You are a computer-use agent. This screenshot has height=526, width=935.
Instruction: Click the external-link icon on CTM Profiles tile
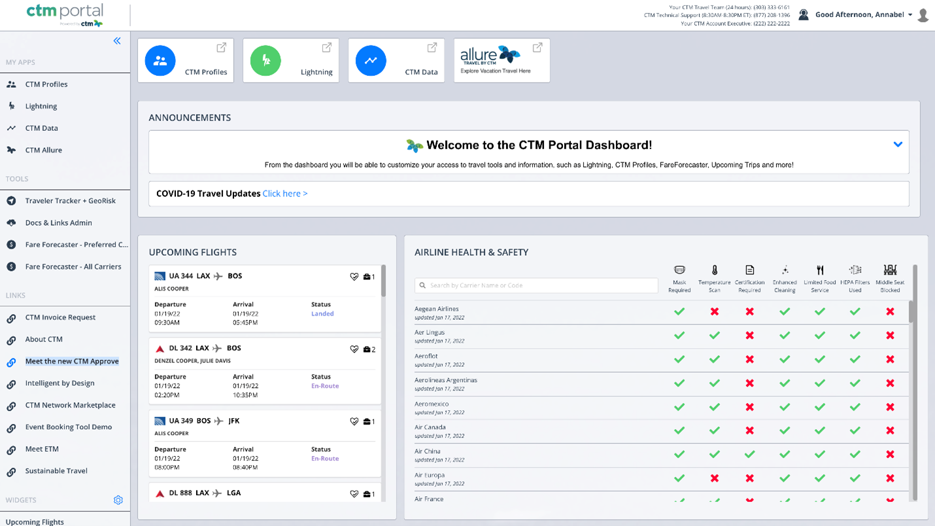coord(222,47)
